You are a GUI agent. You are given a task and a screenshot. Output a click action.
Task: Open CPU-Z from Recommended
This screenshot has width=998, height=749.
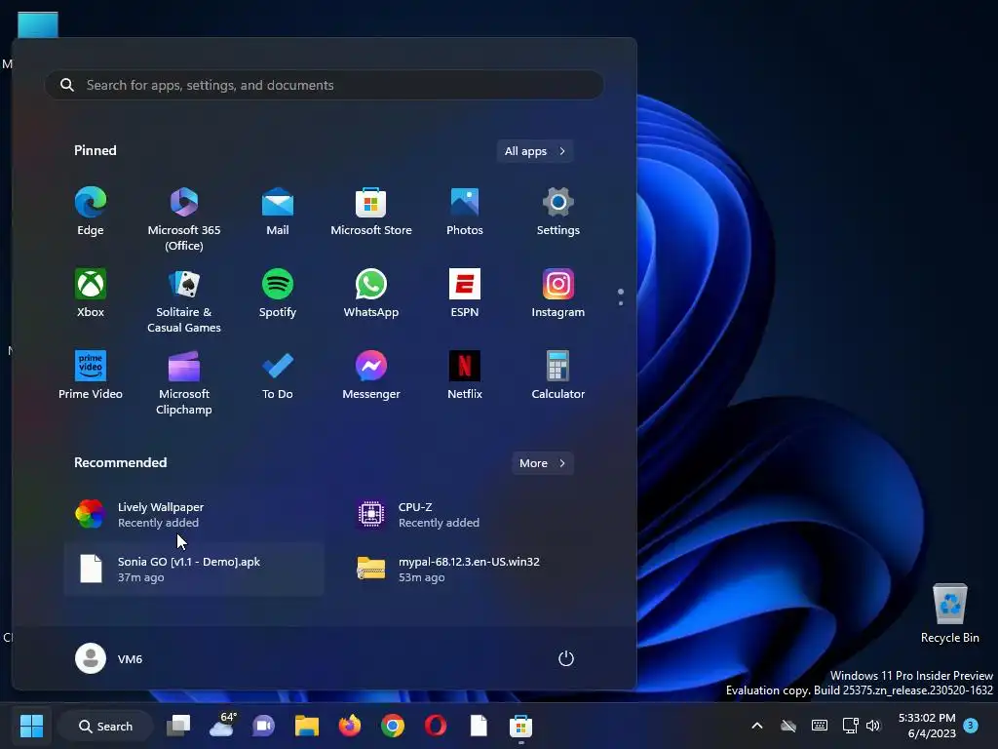(x=475, y=515)
